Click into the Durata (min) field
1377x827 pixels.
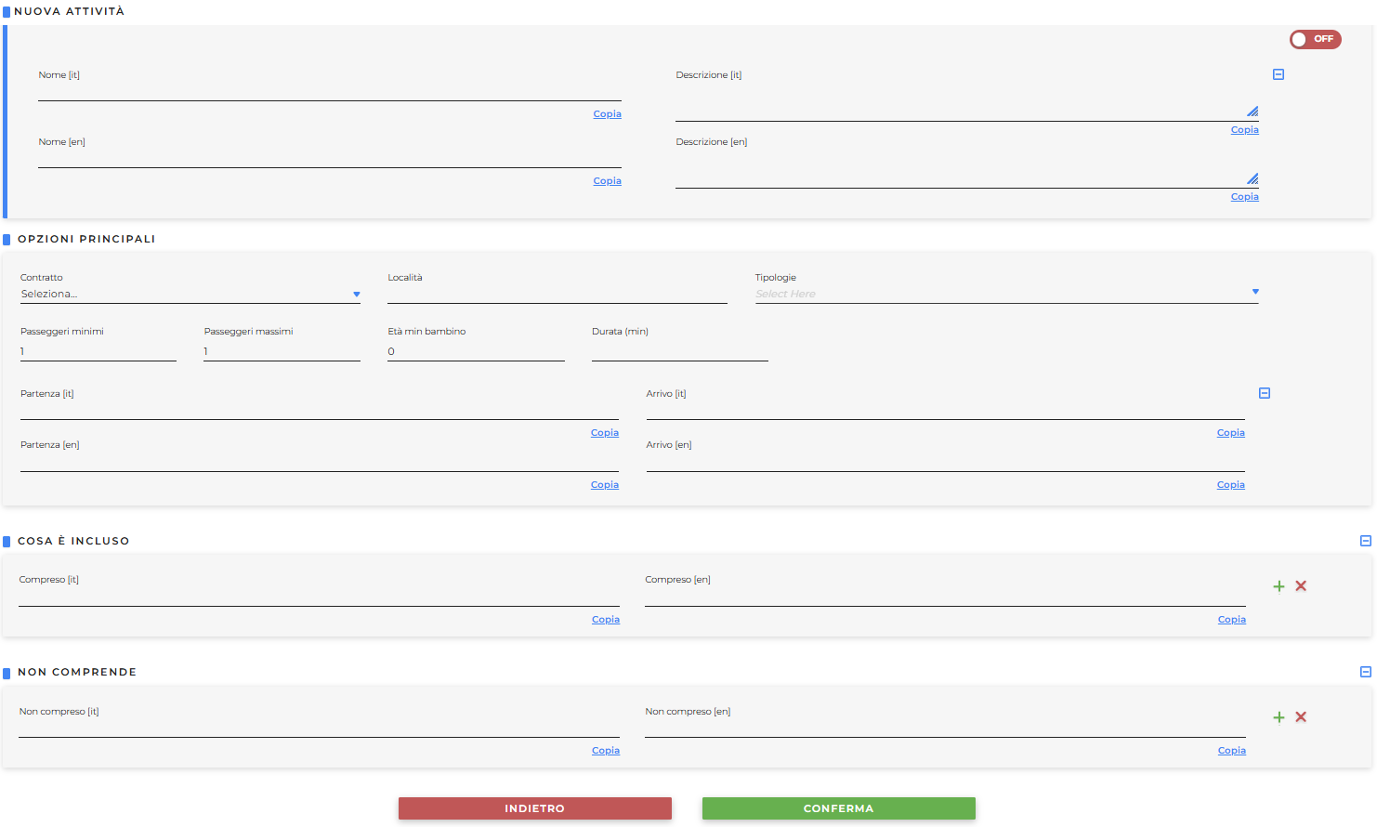click(x=679, y=351)
